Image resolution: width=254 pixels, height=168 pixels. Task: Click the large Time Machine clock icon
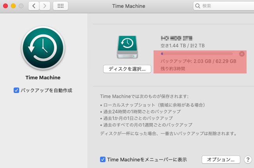click(43, 48)
